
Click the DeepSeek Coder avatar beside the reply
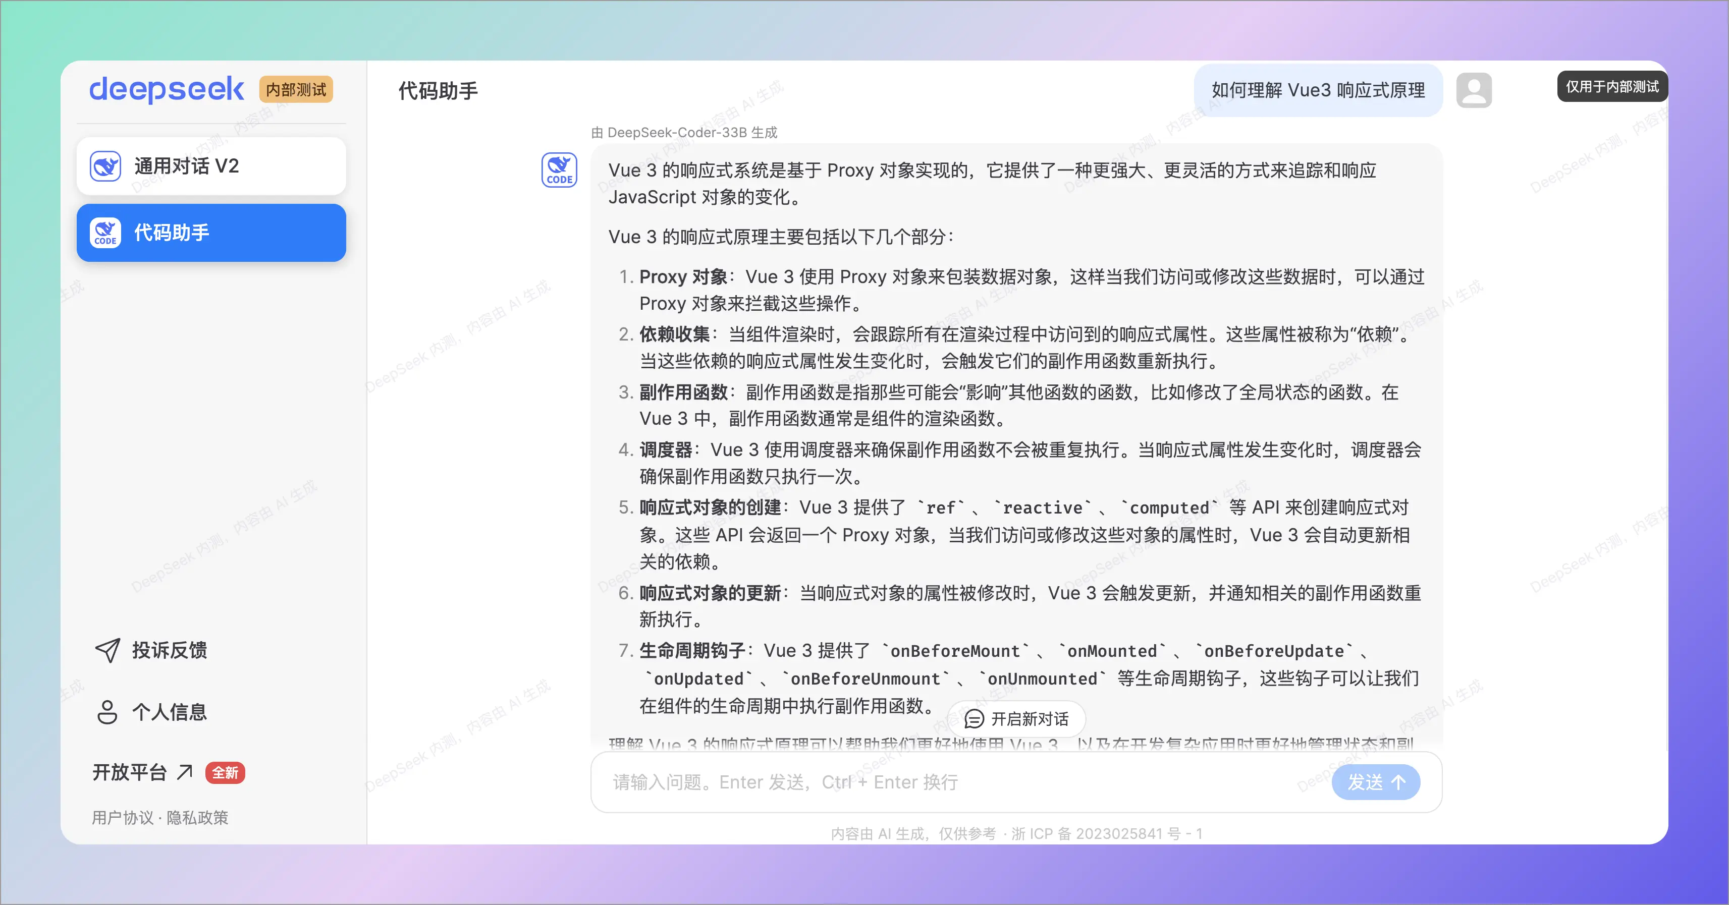[x=559, y=169]
